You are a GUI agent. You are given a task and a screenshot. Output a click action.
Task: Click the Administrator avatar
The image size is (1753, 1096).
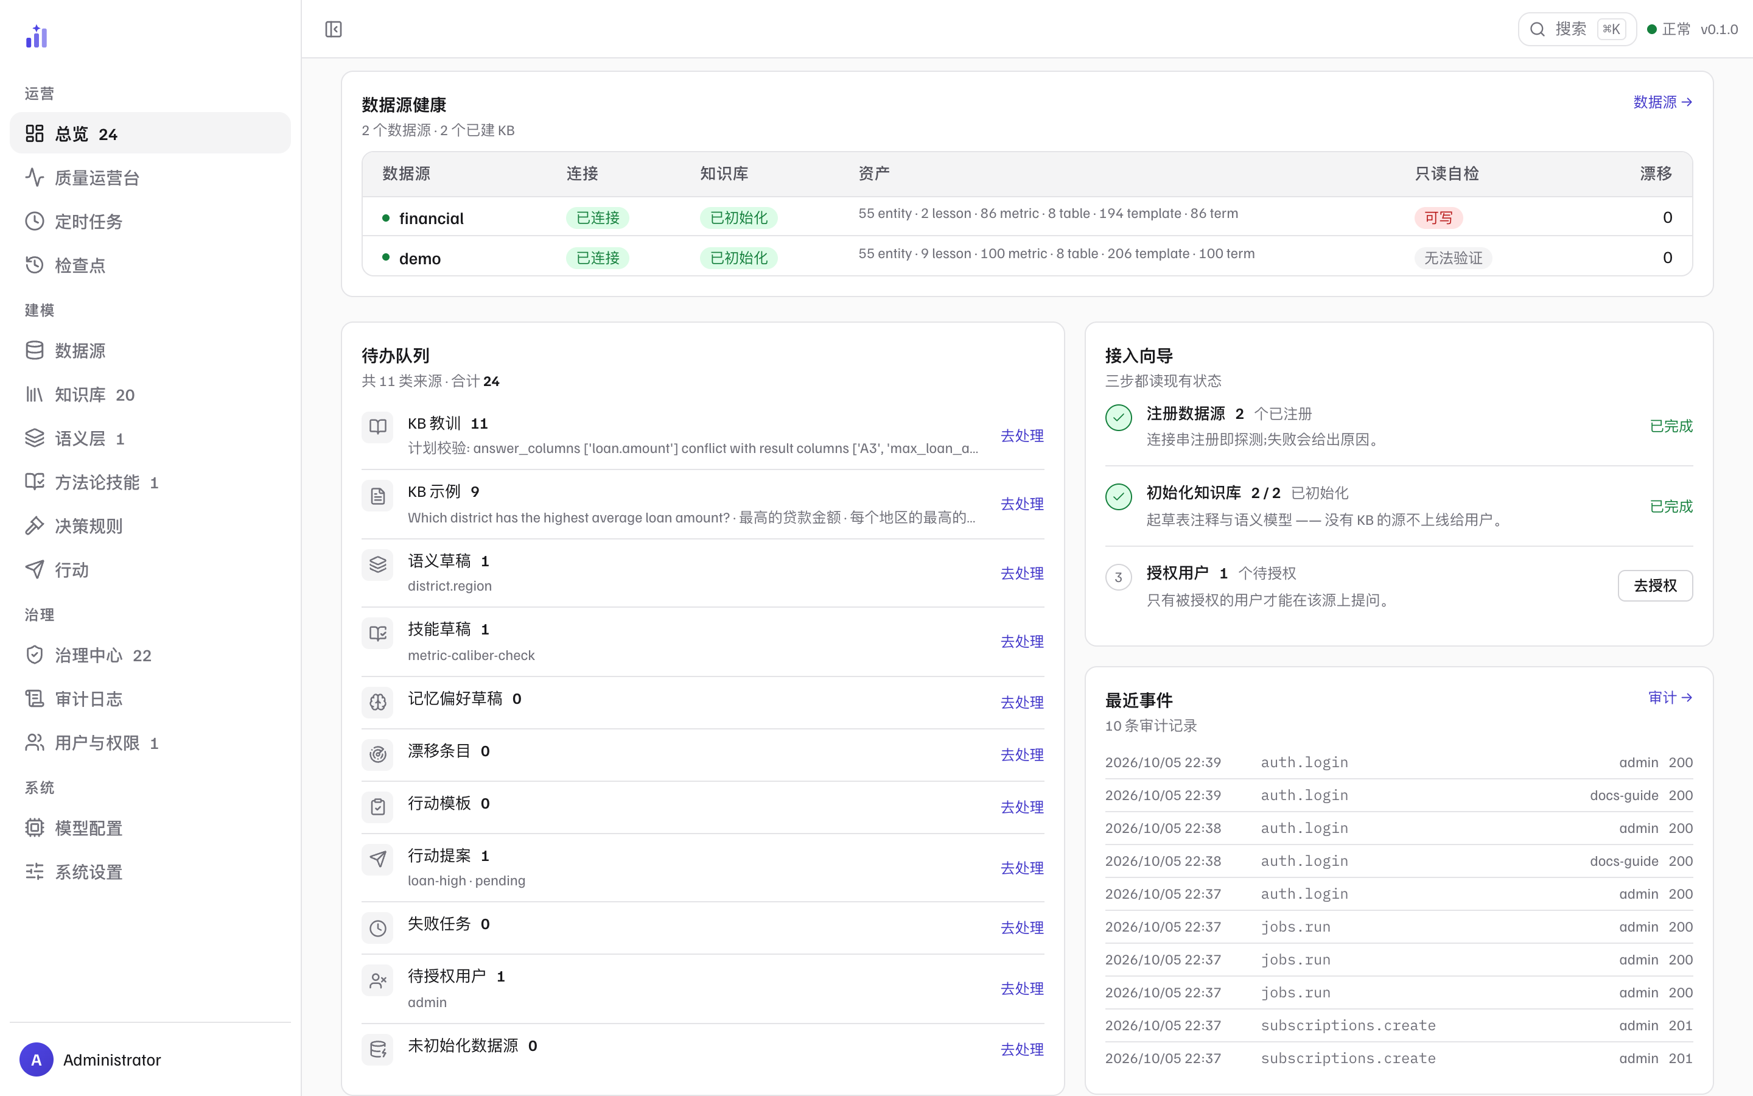pos(37,1059)
